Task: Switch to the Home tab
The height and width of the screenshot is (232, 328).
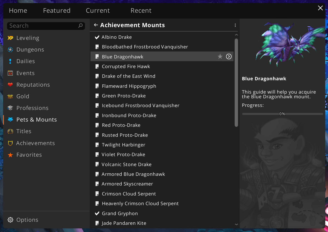Action: 18,11
